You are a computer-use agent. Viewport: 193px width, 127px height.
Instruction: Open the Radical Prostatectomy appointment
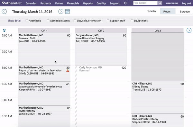point(158,120)
